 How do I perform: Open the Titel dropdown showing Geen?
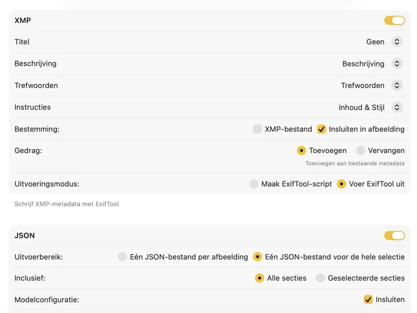click(x=396, y=42)
